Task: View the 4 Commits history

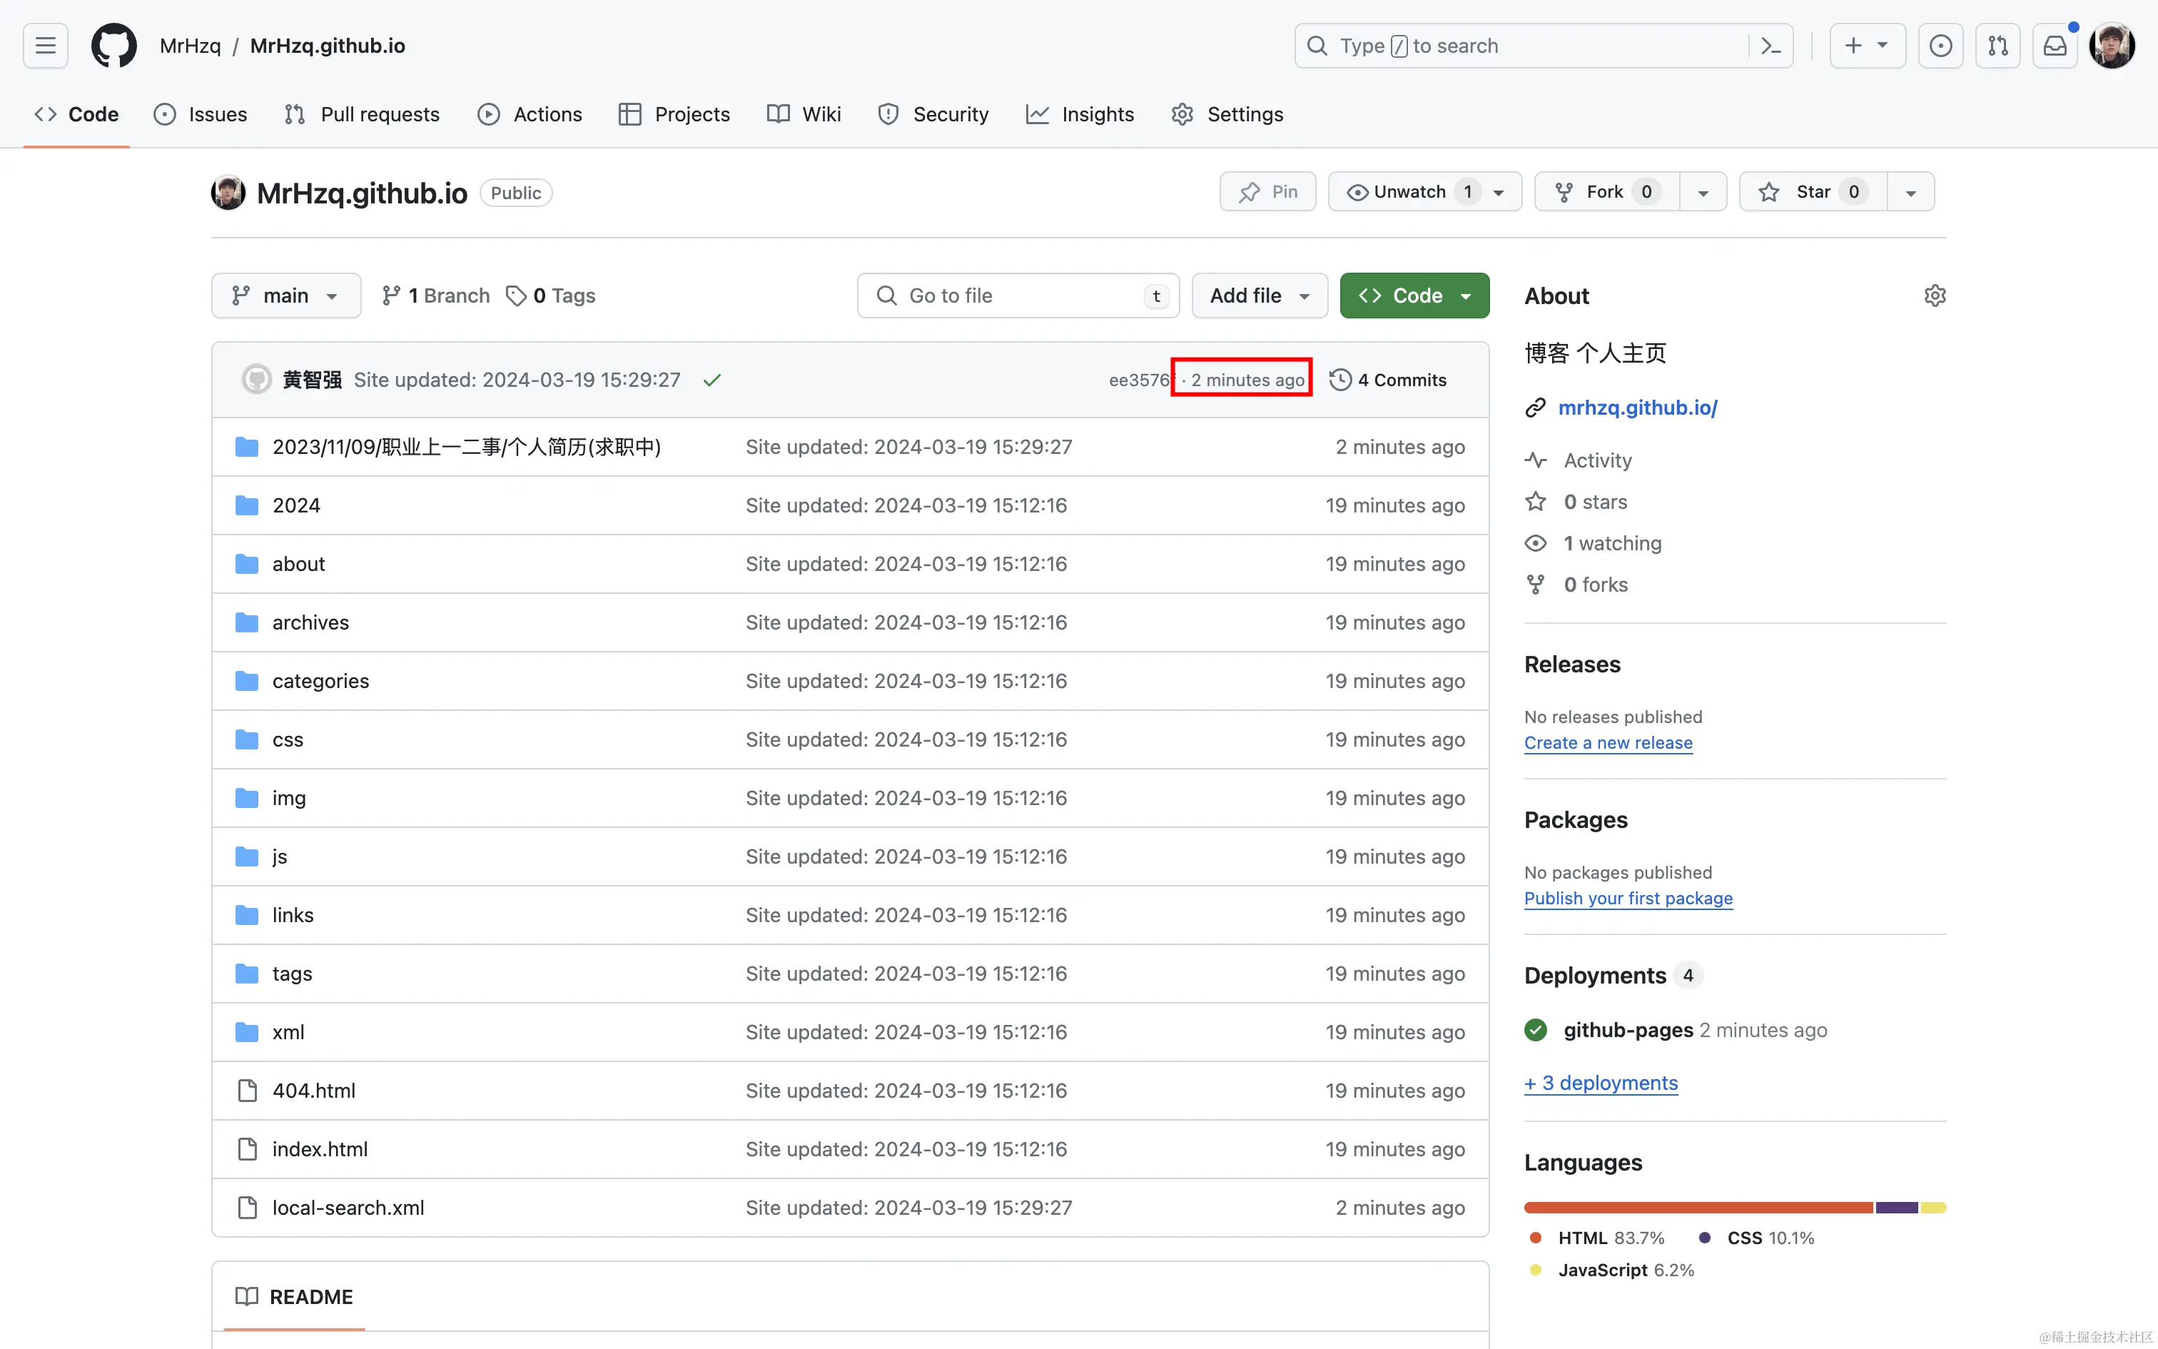Action: [x=1387, y=380]
